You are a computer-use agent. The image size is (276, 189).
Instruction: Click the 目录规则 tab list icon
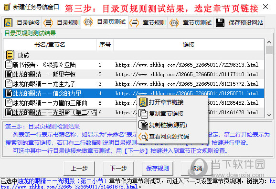pyautogui.click(x=48, y=23)
